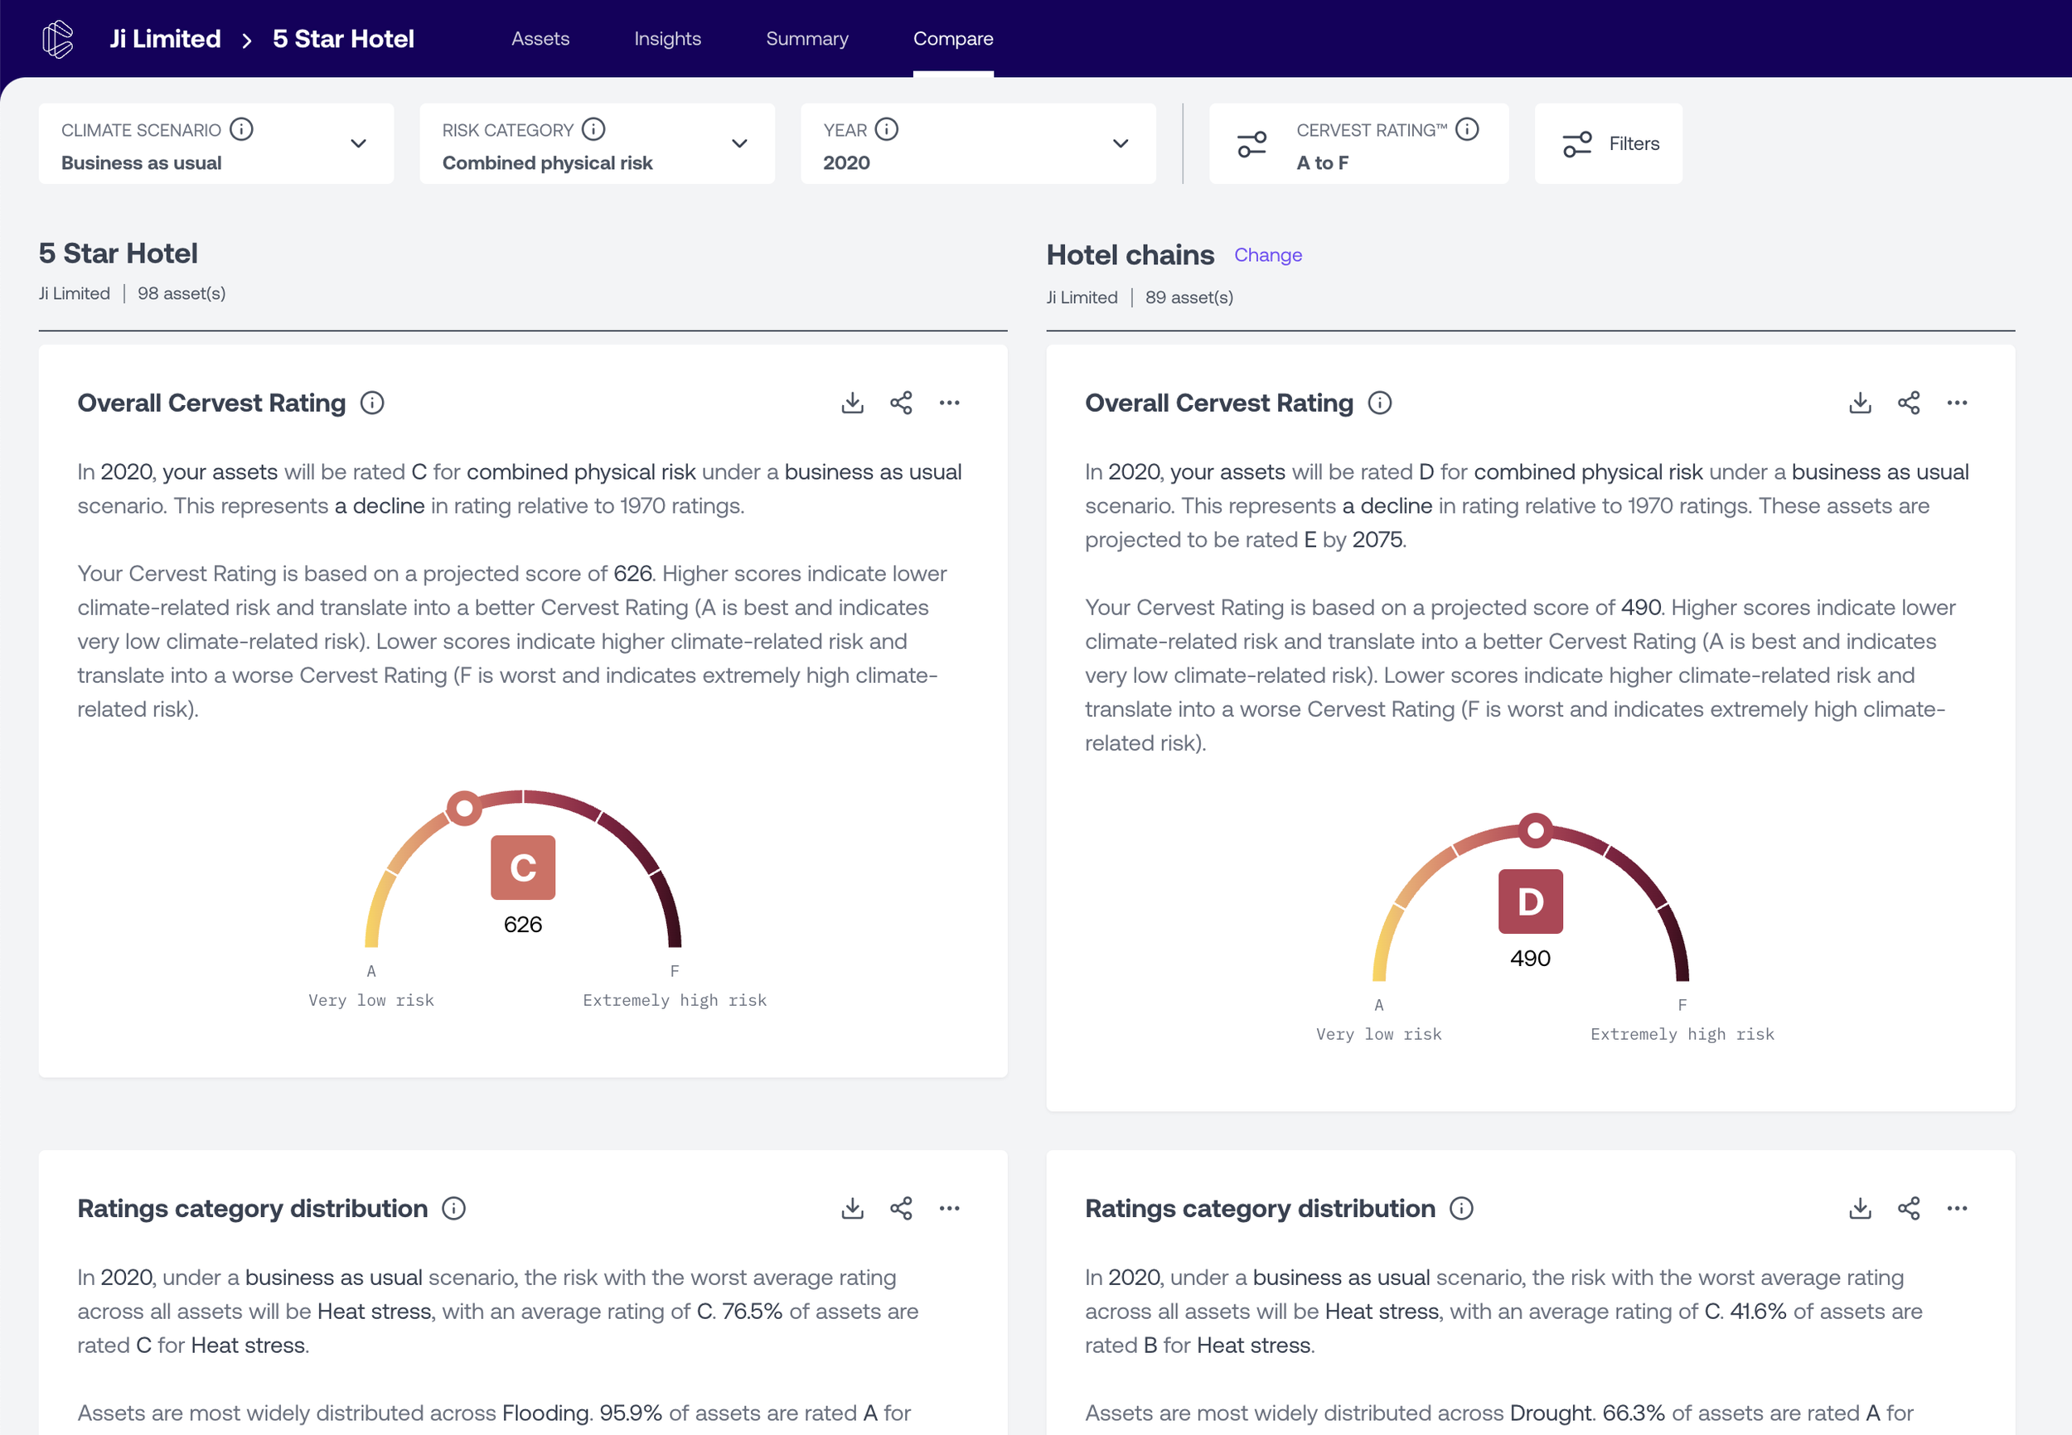Screen dimensions: 2072x1435
Task: Show info for Climate Scenario
Action: (x=241, y=129)
